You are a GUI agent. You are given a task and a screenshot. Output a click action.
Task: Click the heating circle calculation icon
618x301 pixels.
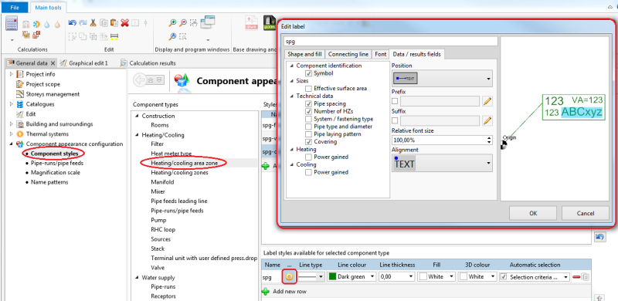pos(36,25)
